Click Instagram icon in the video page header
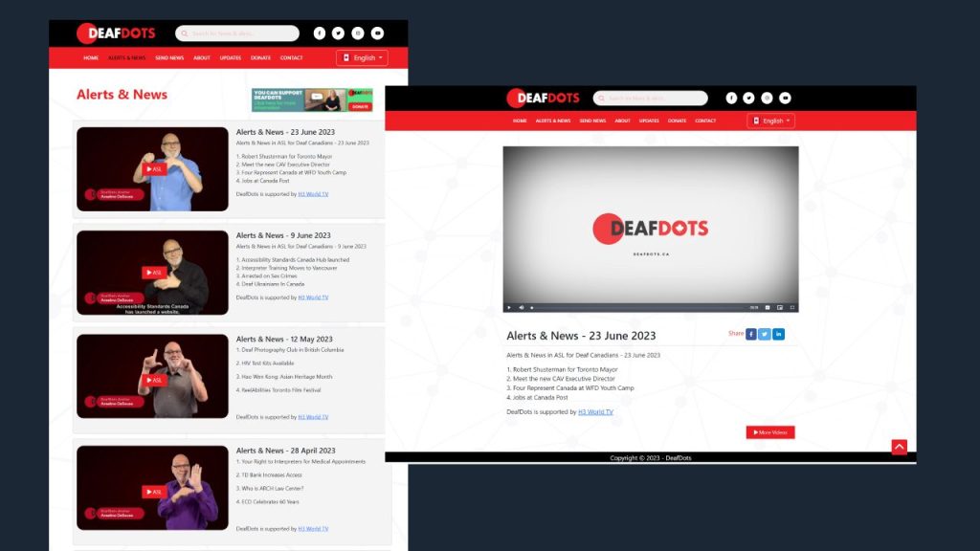The height and width of the screenshot is (551, 980). point(767,99)
